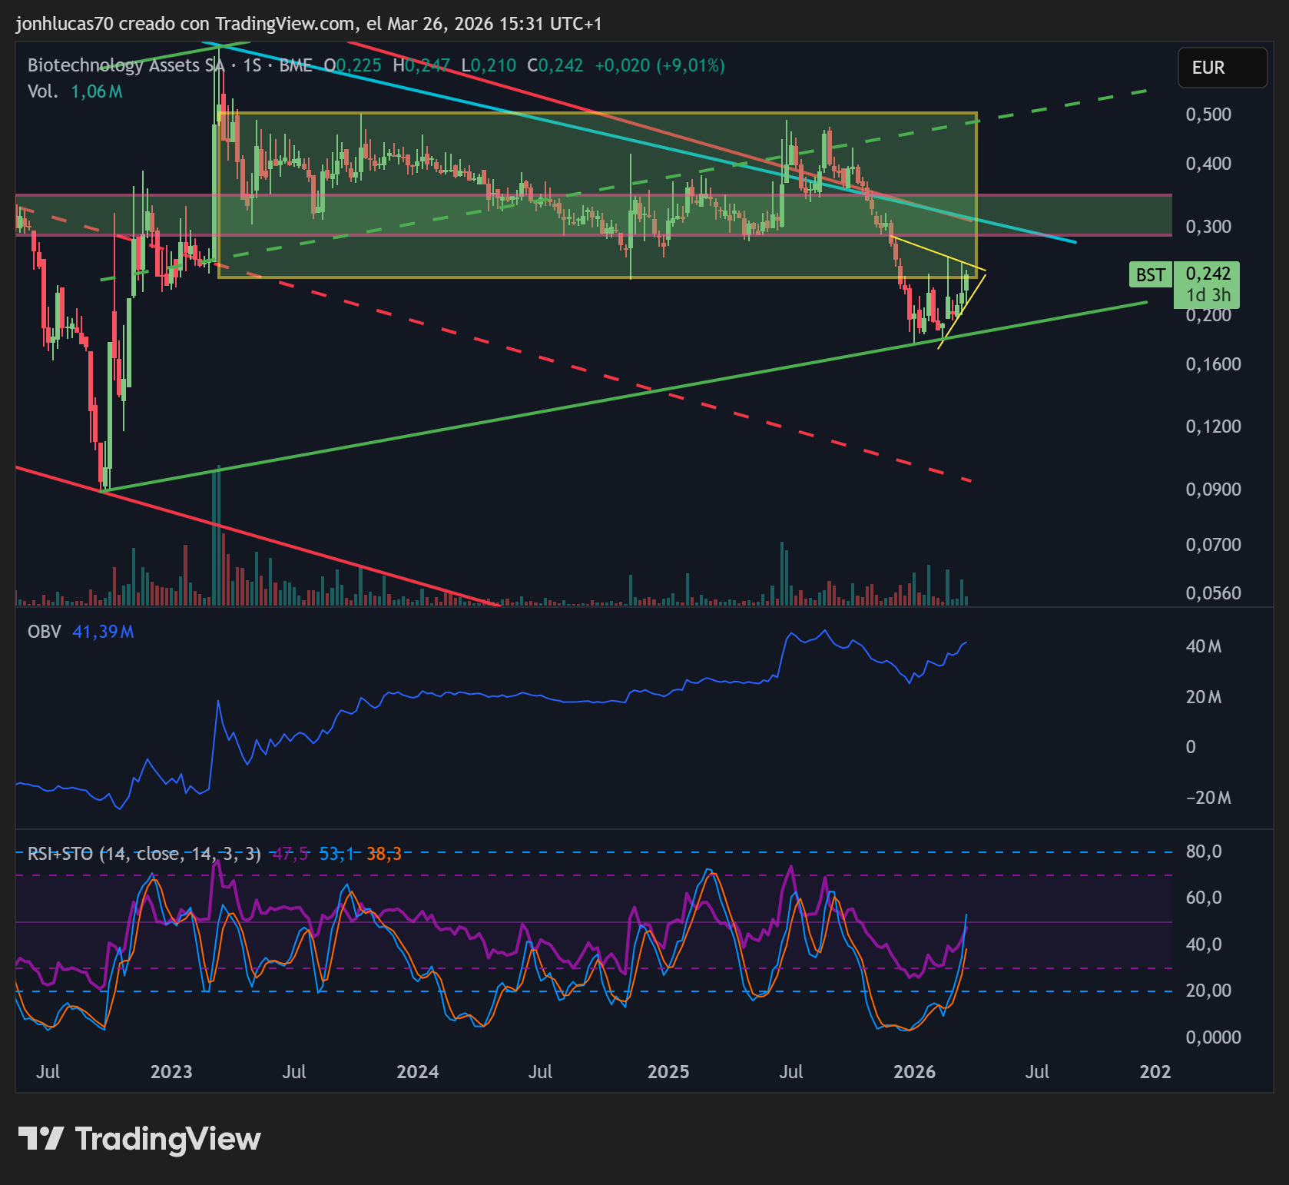Click the 2024 marker on time axis
1289x1185 pixels.
point(417,1072)
